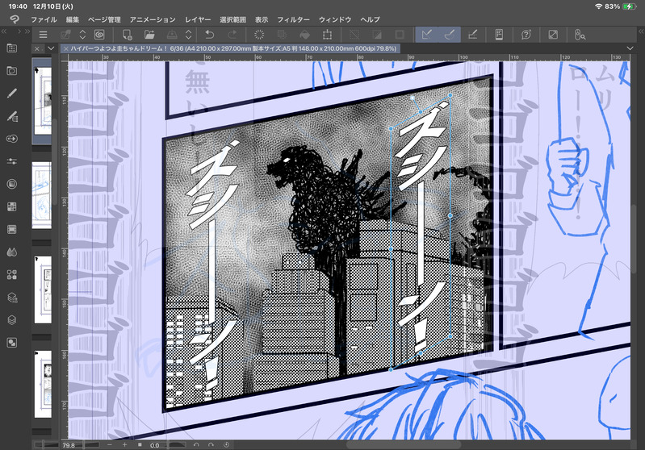The image size is (645, 450).
Task: Open the 選択範囲 menu
Action: (232, 19)
